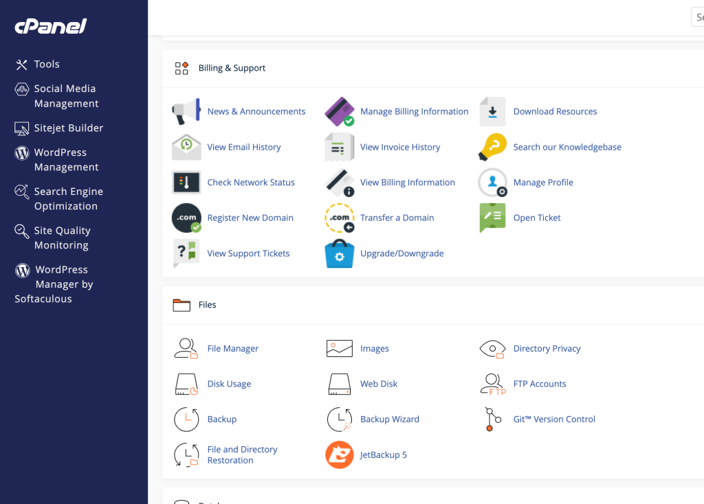Screen dimensions: 704x504
Task: Collapse the Billing & Support section header
Action: (433, 68)
